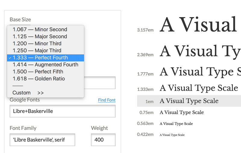The width and height of the screenshot is (241, 153).
Task: Click the 3.157em preview heading text
Action: pyautogui.click(x=198, y=25)
